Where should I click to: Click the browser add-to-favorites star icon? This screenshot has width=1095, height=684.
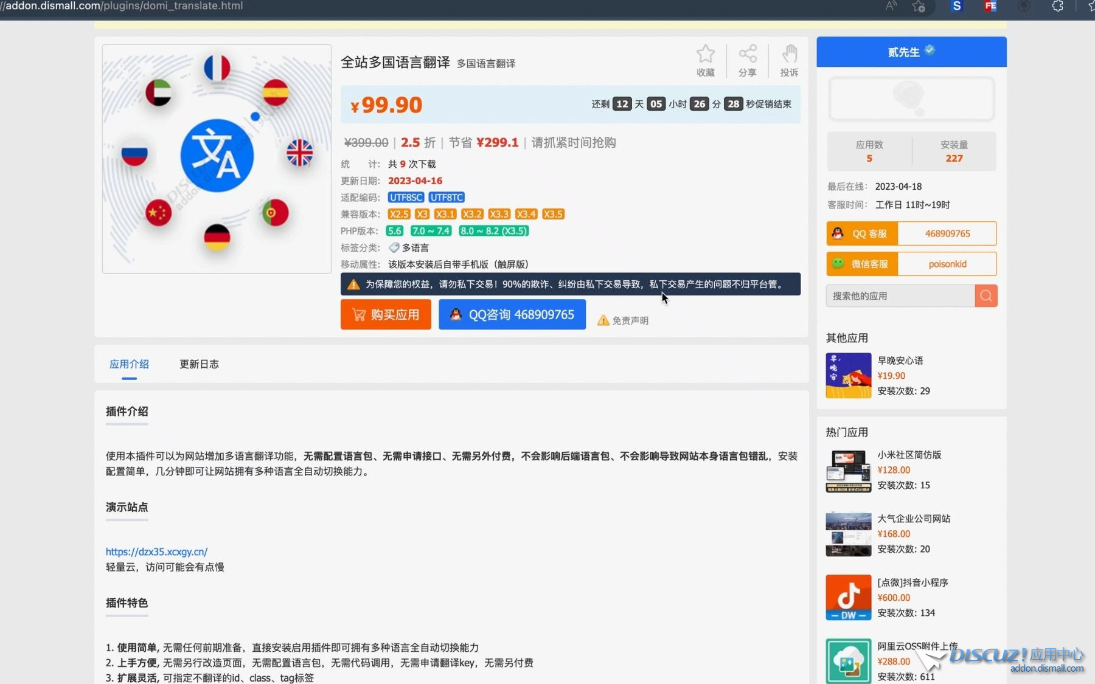[919, 7]
